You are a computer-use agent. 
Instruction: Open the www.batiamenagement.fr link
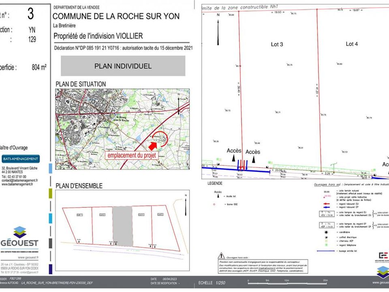coord(17,184)
